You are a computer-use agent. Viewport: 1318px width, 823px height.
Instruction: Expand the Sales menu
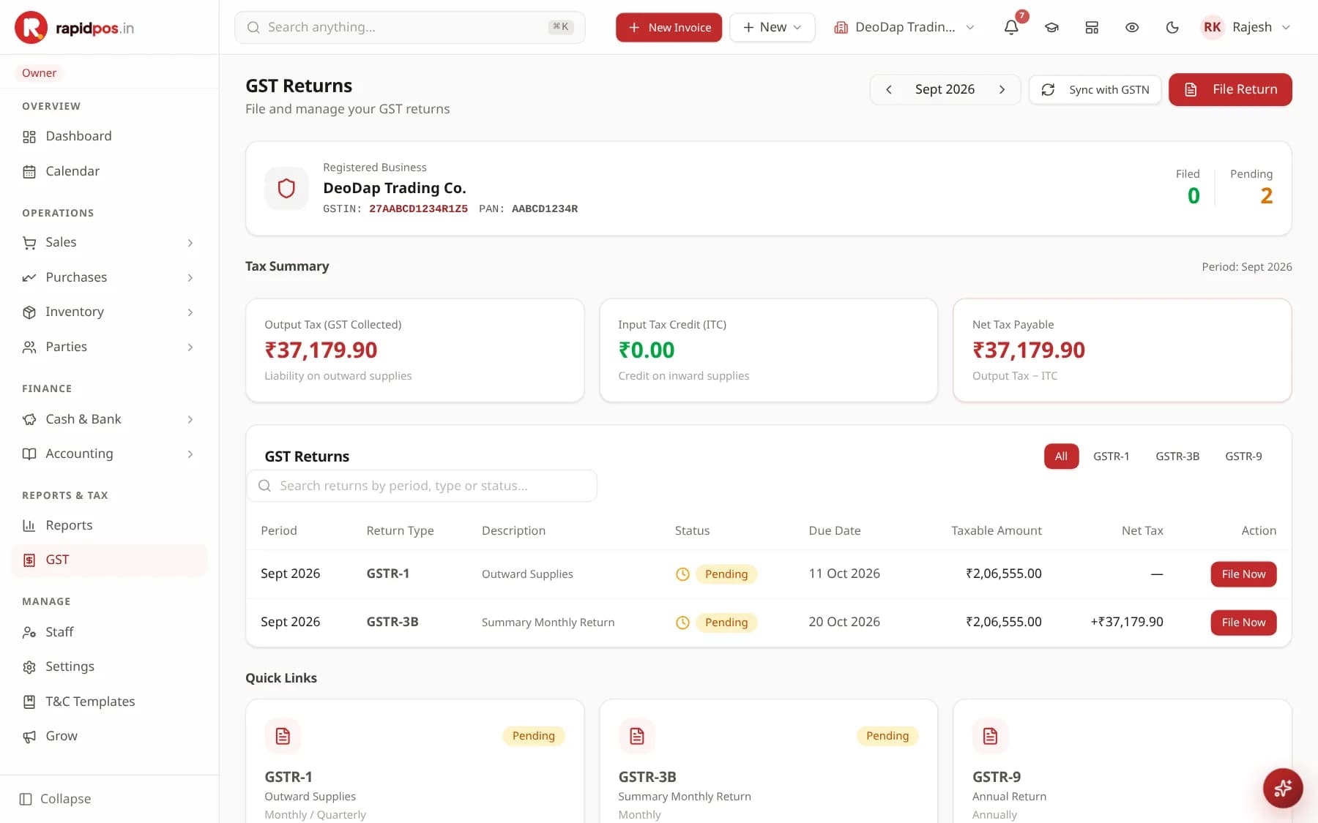click(x=110, y=242)
